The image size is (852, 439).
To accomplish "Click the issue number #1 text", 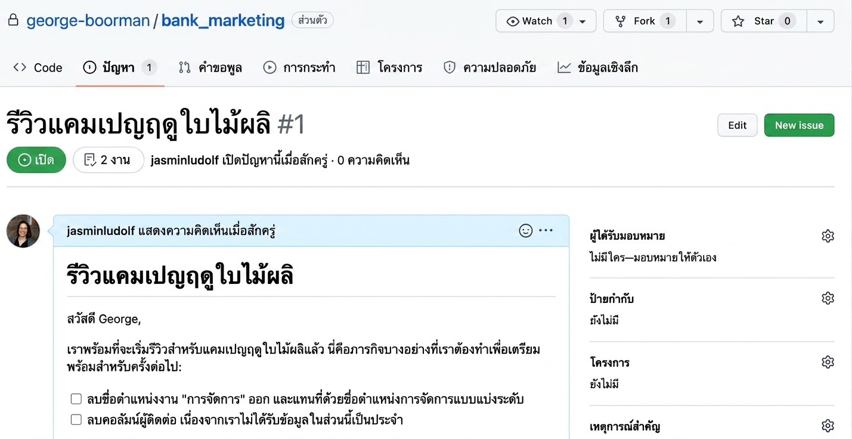I will 292,125.
